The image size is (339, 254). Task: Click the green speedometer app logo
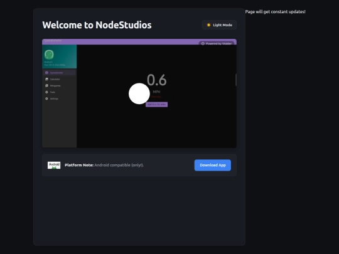click(x=49, y=55)
